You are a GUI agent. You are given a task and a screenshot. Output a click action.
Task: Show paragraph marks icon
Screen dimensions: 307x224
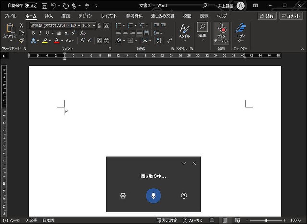(169, 40)
